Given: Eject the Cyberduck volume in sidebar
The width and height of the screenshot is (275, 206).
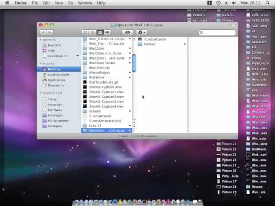Looking at the screenshot, I should [77, 56].
